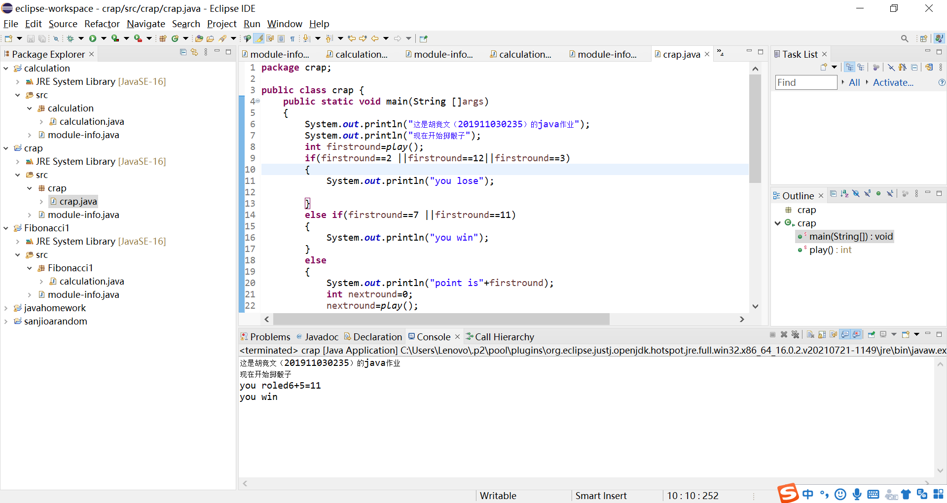Click Collapse All icon in Outline view
The height and width of the screenshot is (503, 947).
pos(833,194)
